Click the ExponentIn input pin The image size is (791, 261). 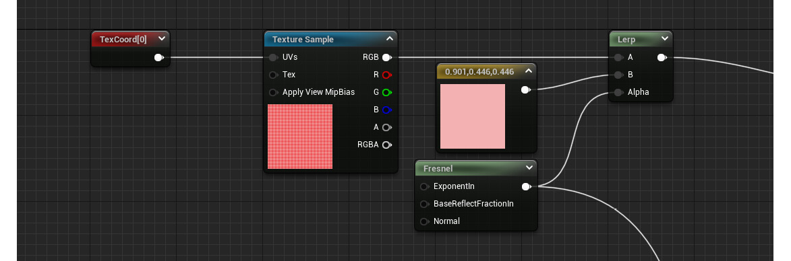tap(424, 186)
